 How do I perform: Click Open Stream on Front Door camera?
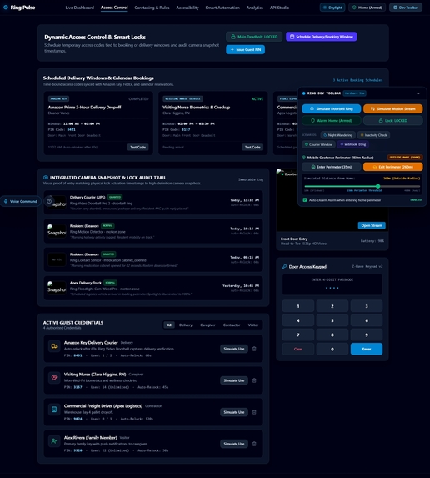372,225
